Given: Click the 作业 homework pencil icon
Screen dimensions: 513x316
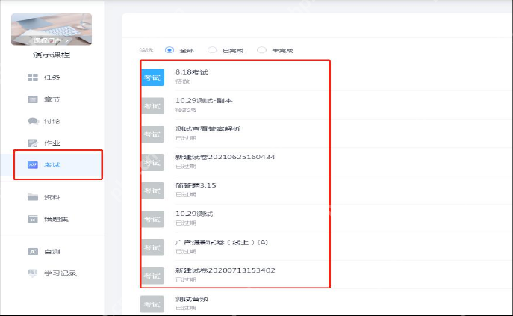Looking at the screenshot, I should pyautogui.click(x=33, y=143).
